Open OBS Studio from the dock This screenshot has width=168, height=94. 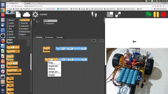[x=3, y=36]
